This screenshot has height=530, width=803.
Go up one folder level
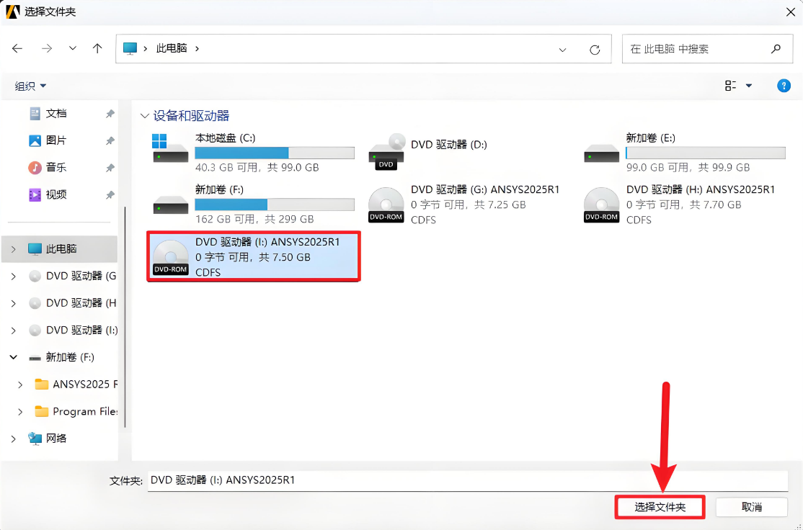point(97,48)
